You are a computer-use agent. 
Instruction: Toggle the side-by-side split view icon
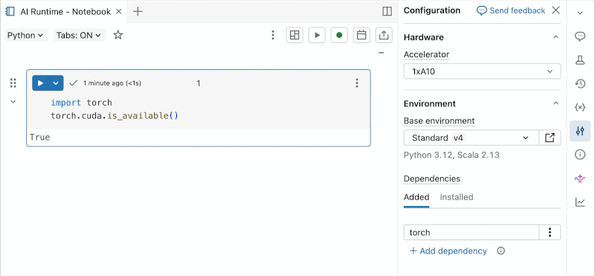point(387,11)
